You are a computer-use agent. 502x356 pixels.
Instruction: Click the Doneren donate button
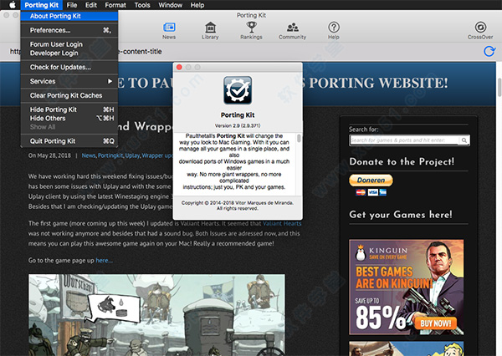tap(371, 180)
